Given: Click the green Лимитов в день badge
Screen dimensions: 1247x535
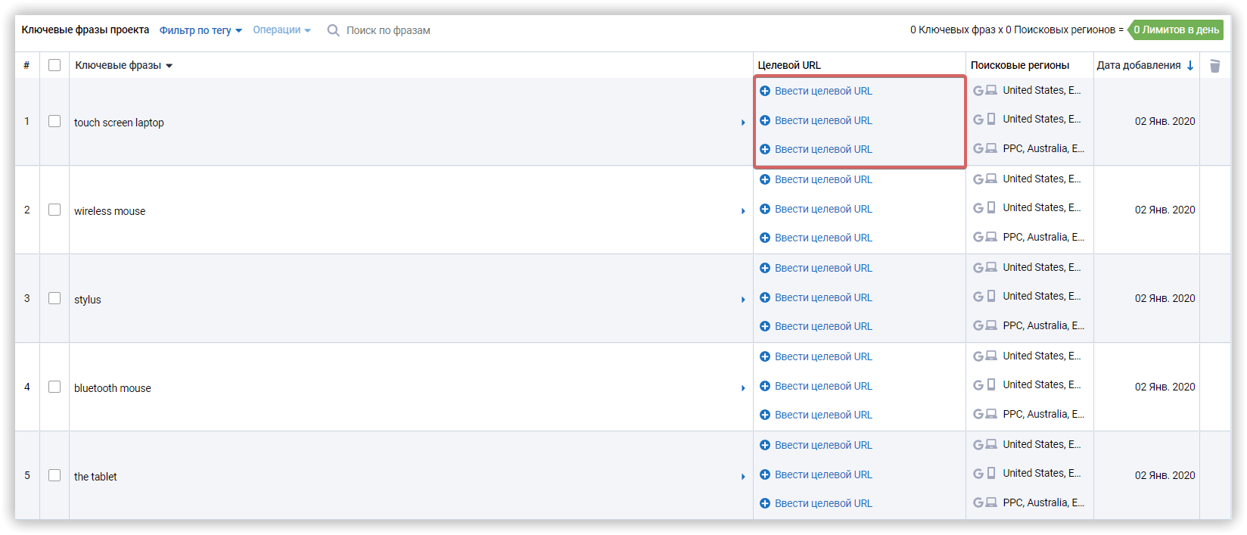Looking at the screenshot, I should (1176, 30).
